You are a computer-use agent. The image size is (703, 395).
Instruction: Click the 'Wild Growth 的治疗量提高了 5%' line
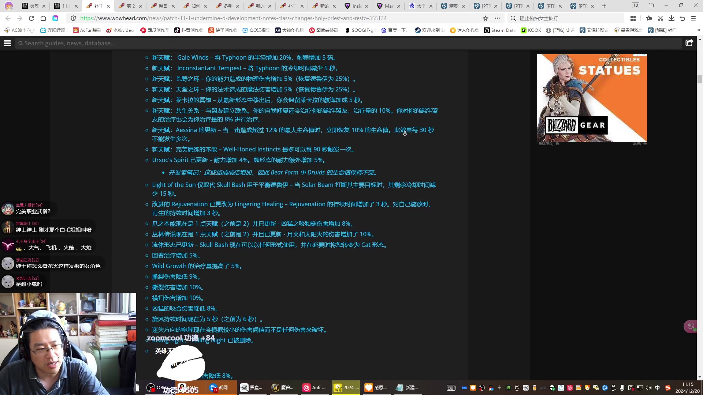point(198,266)
